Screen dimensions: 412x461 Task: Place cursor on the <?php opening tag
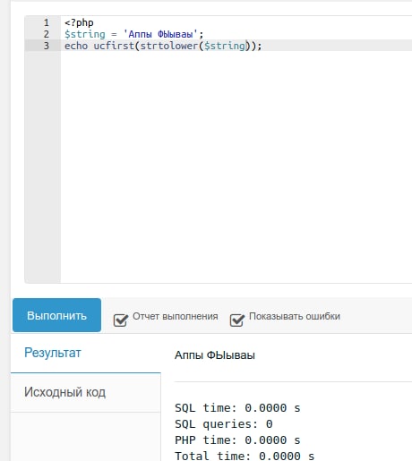[x=79, y=22]
